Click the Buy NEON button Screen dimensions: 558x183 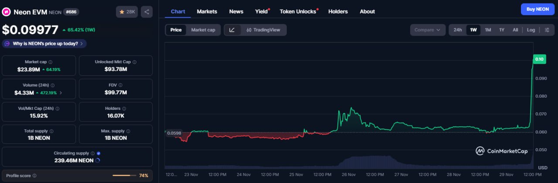[x=537, y=9]
